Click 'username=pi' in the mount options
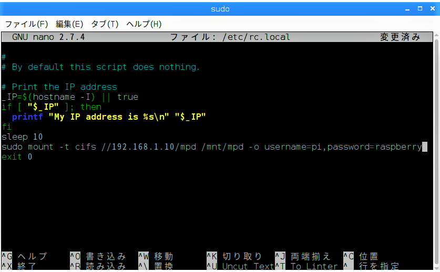This screenshot has height=272, width=440. [x=293, y=147]
